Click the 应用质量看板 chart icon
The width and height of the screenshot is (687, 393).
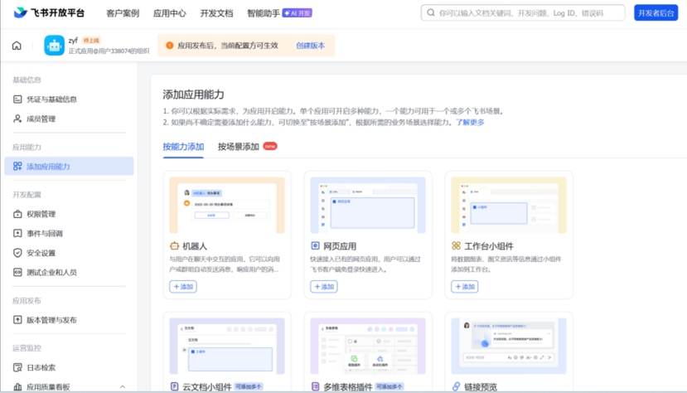click(x=17, y=387)
